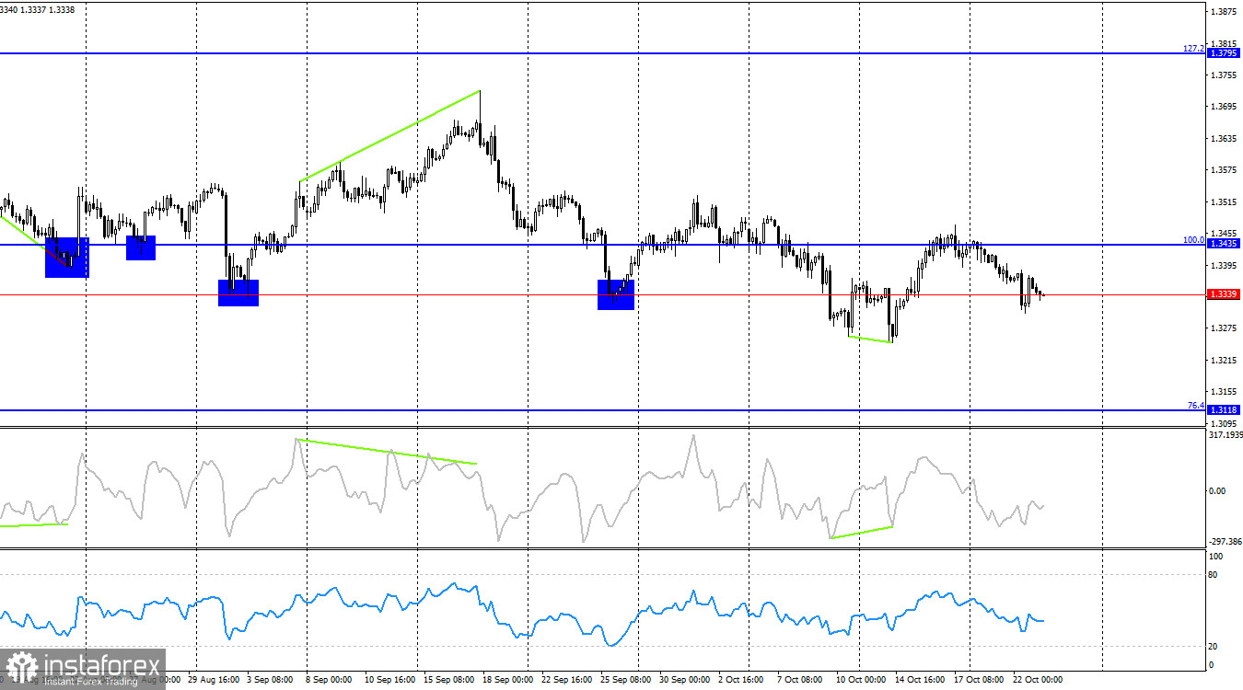Click the 1.3795 blue price tag
Viewport: 1243px width, 690px height.
pyautogui.click(x=1225, y=53)
